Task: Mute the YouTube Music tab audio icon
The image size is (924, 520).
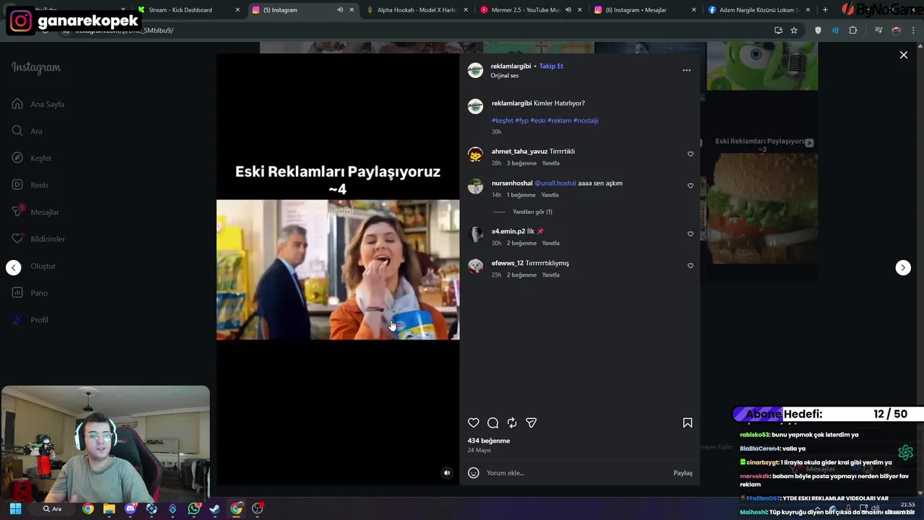Action: [x=568, y=10]
